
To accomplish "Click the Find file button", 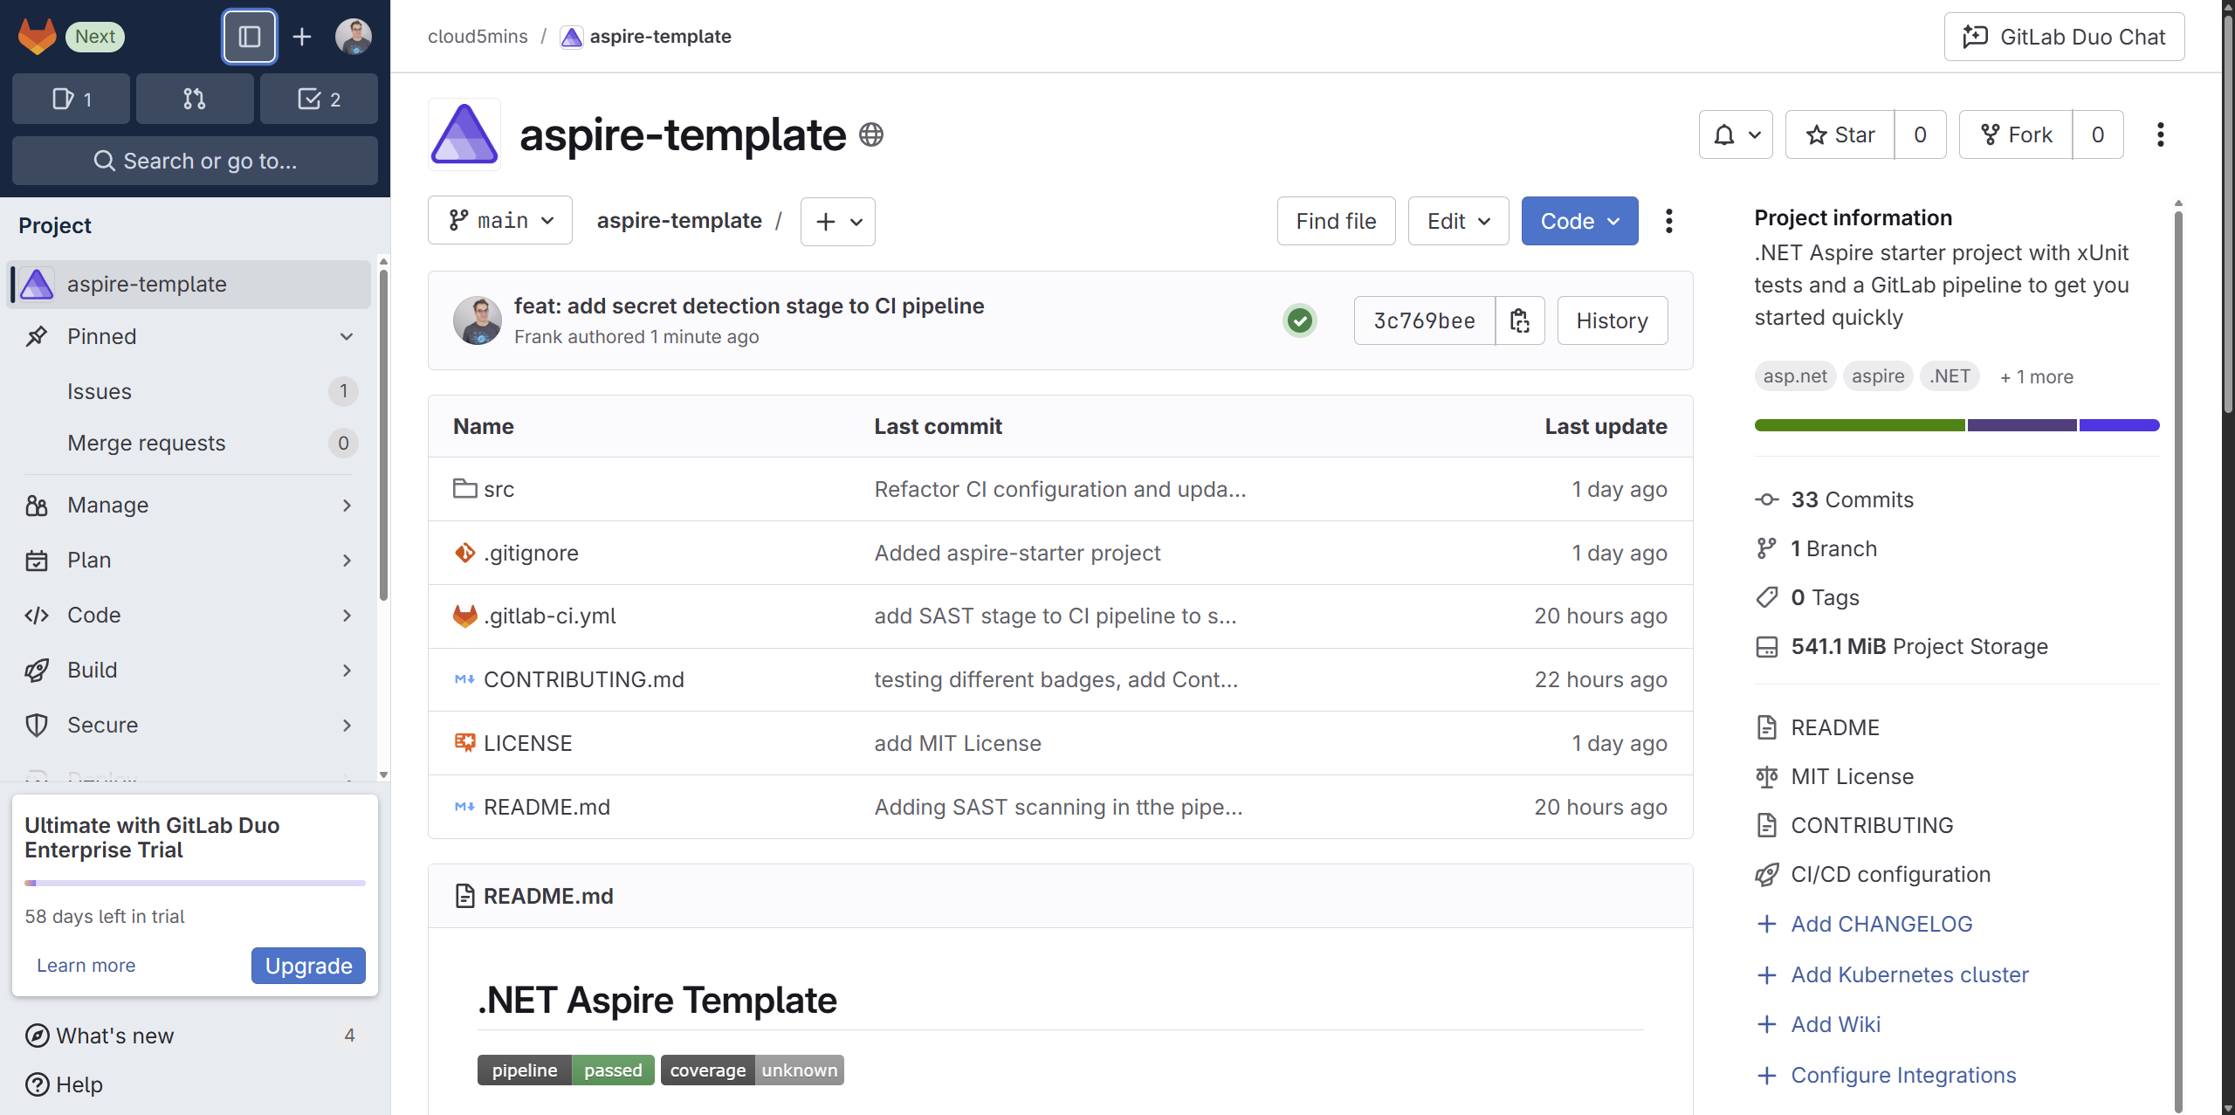I will coord(1336,221).
